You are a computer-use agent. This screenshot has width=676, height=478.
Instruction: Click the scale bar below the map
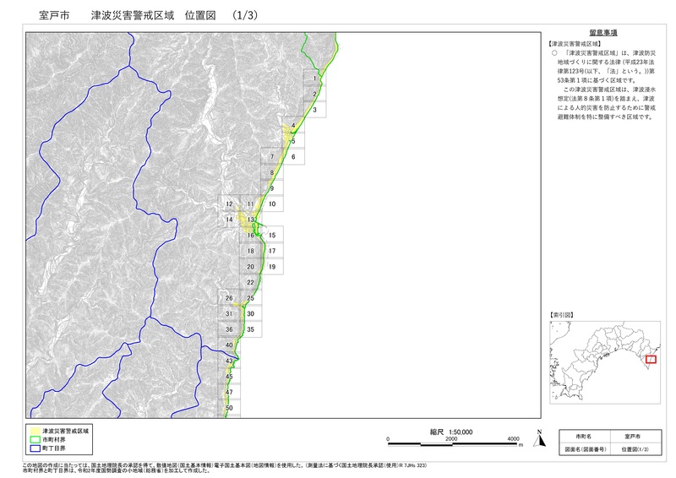coord(450,440)
